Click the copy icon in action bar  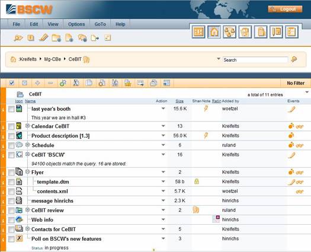tap(89, 83)
